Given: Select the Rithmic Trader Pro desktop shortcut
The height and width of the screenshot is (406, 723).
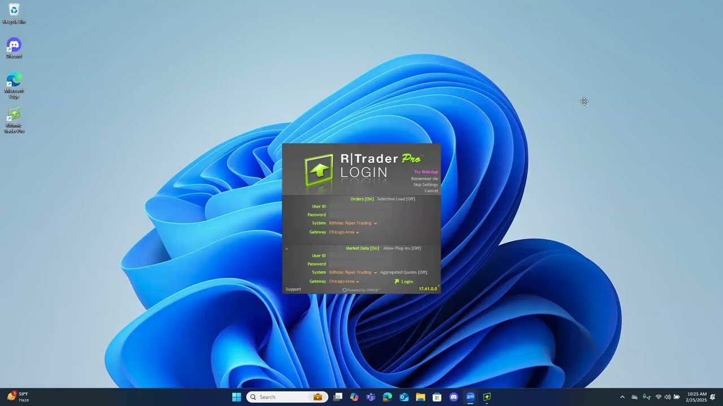Looking at the screenshot, I should coord(14,120).
